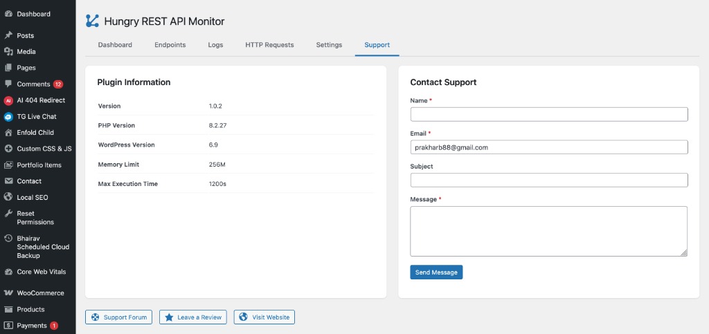709x334 pixels.
Task: Click the Leave a Review button
Action: point(193,317)
